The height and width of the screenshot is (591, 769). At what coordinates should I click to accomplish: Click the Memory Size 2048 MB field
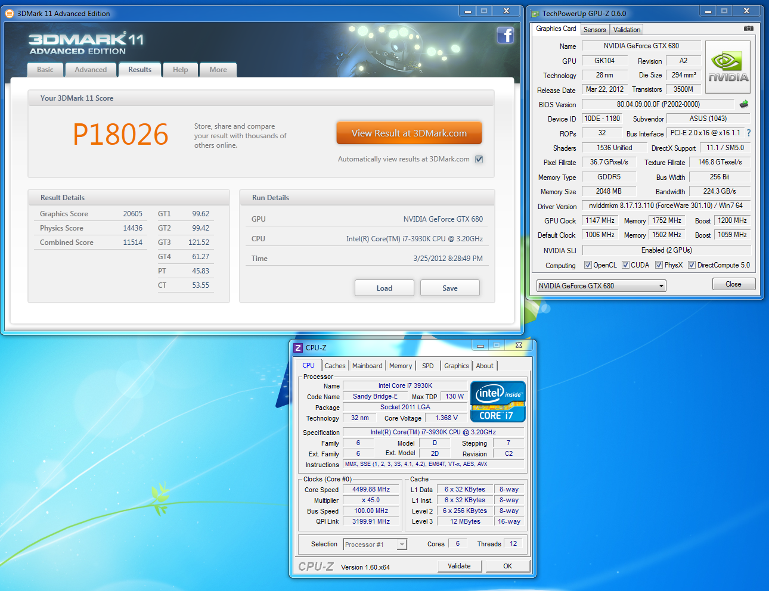609,191
